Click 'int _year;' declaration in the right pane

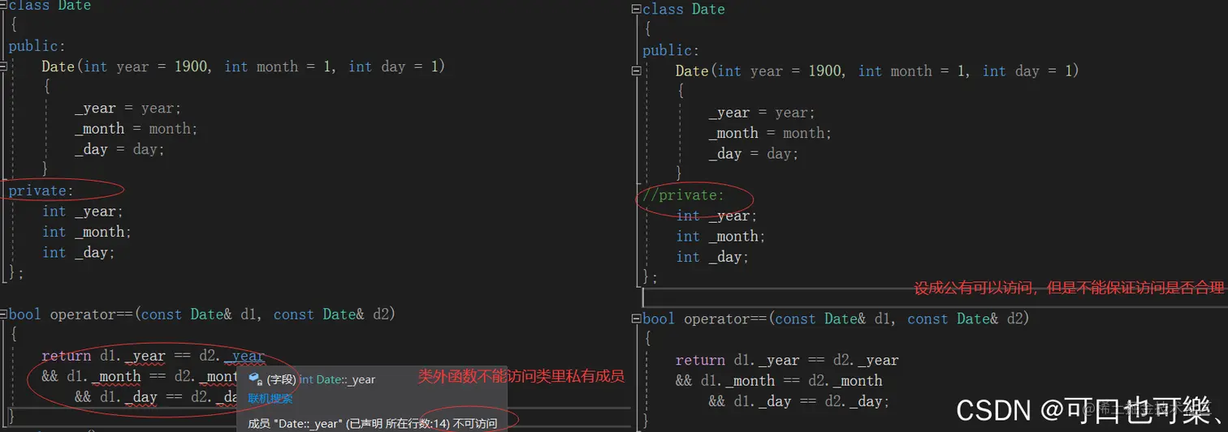pyautogui.click(x=716, y=216)
